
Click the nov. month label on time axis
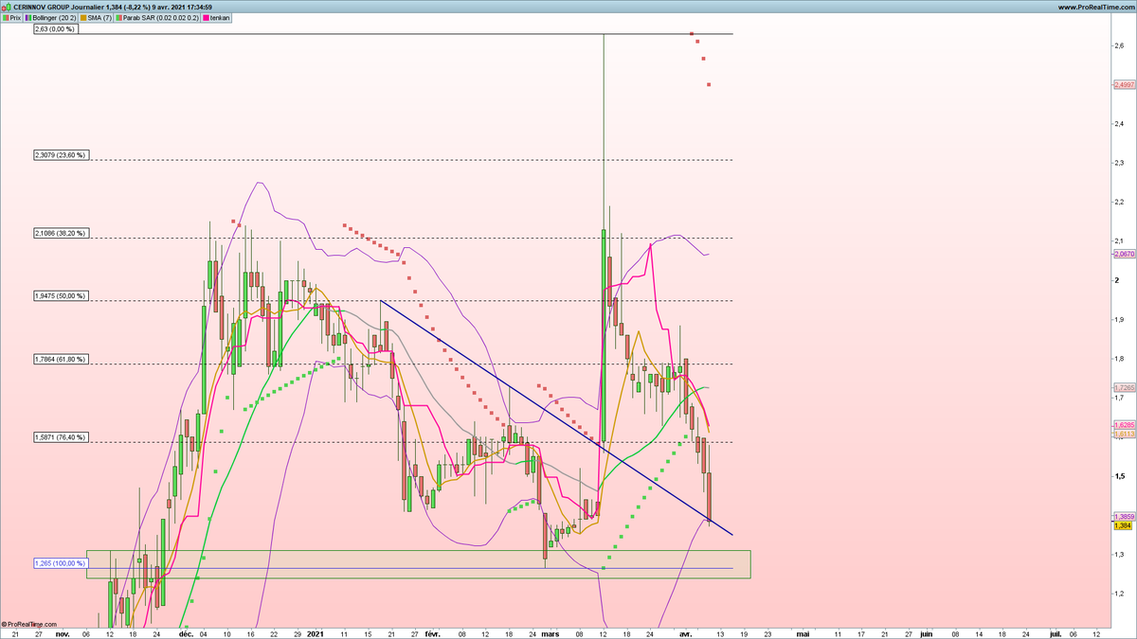click(63, 632)
